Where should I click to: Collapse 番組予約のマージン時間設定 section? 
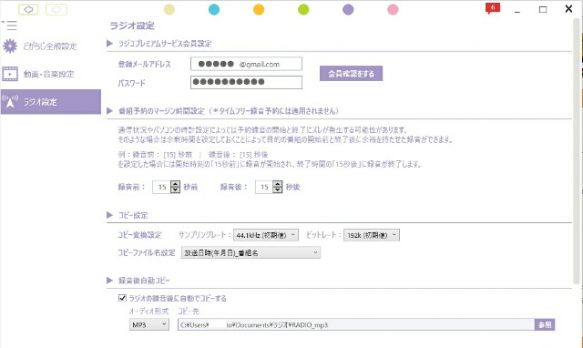click(109, 111)
